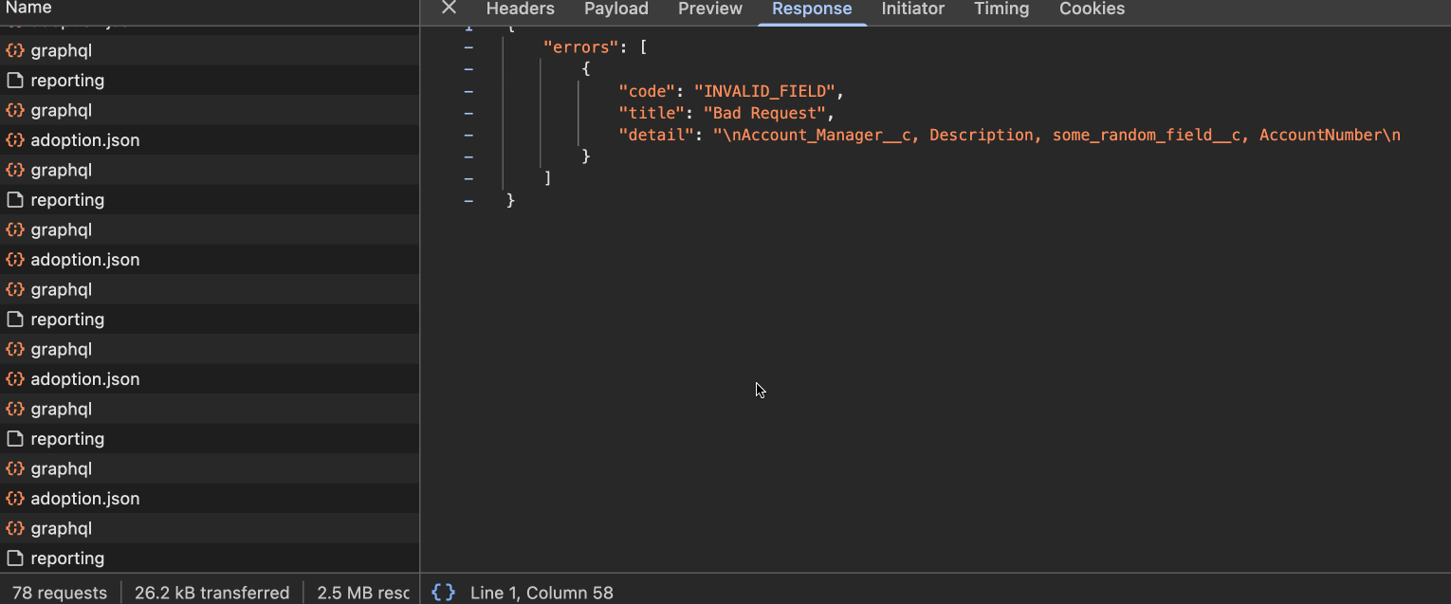Viewport: 1451px width, 604px height.
Task: Click the bottommost reporting row's document icon
Action: coord(15,558)
